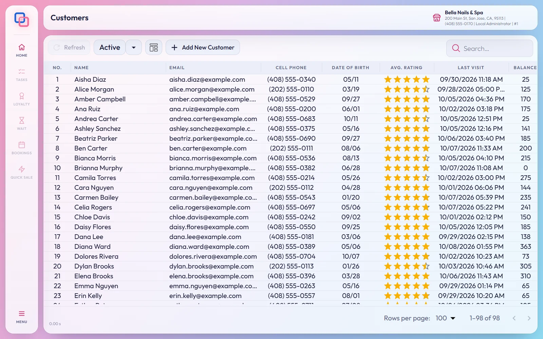This screenshot has width=543, height=339.
Task: Click the 1–98 of 98 pagination text
Action: tap(484, 318)
